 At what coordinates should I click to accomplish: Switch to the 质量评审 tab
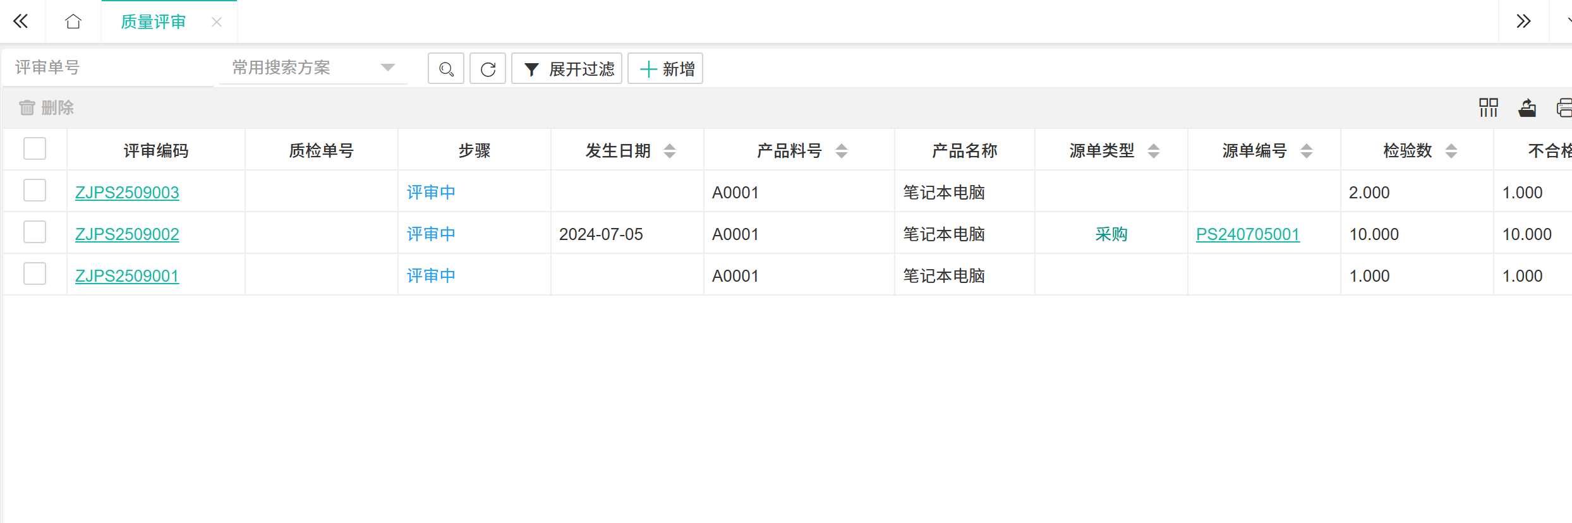click(154, 22)
